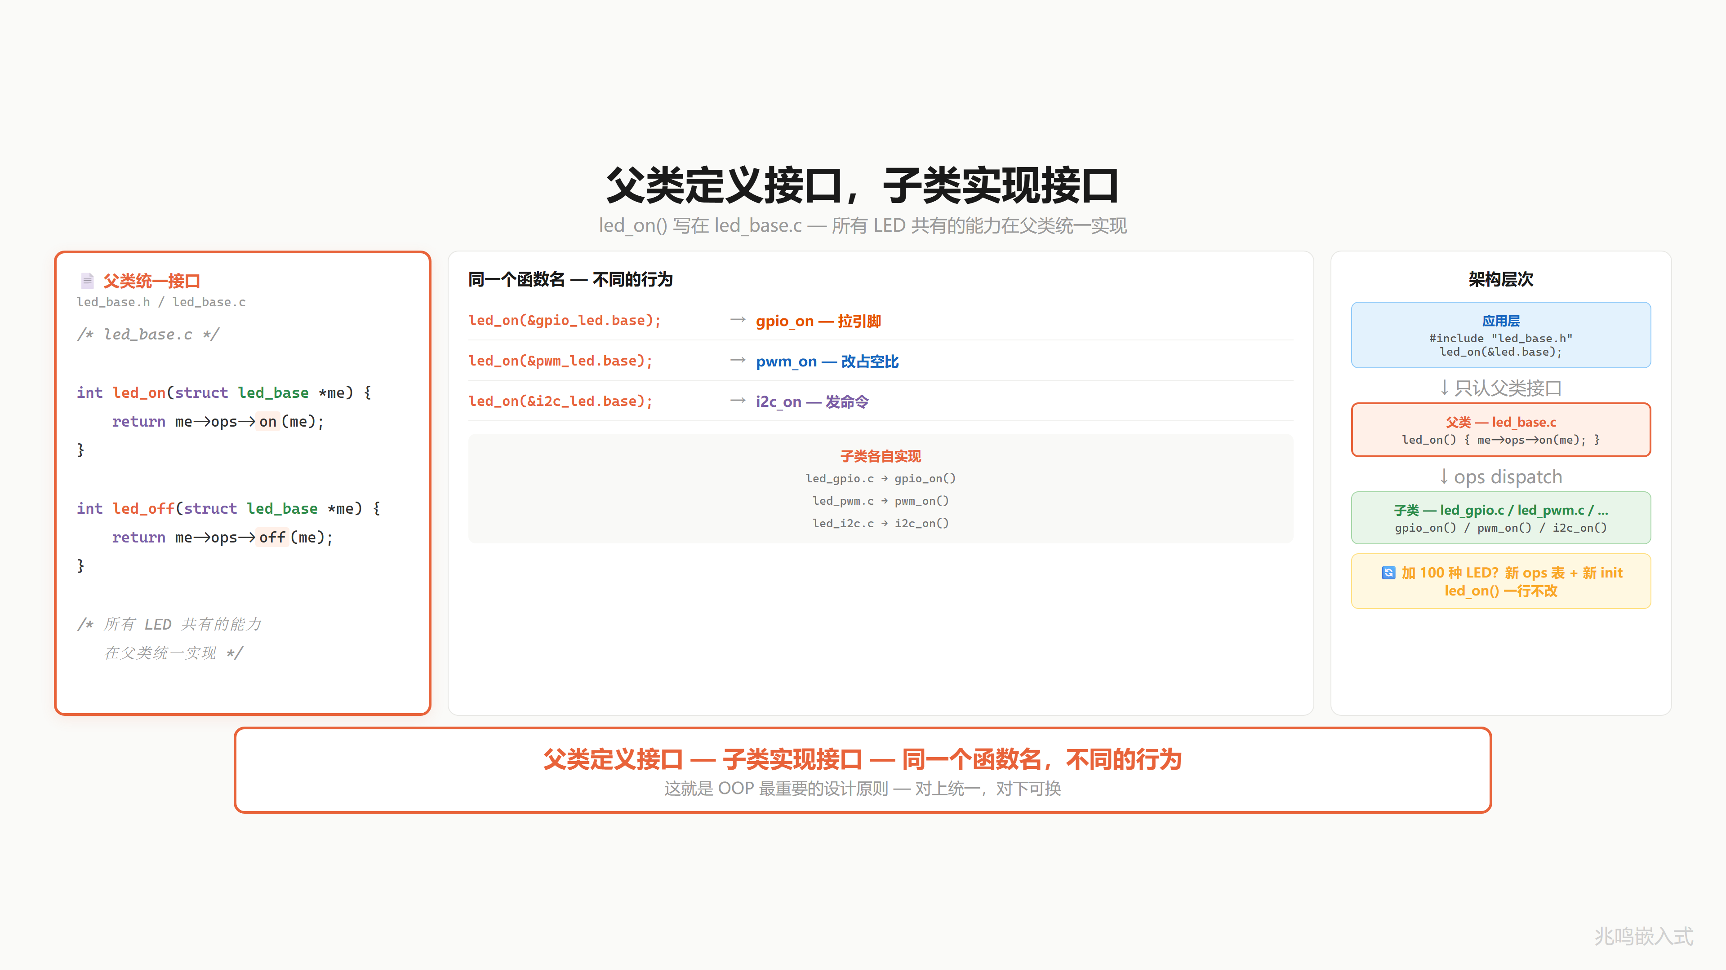Screen dimensions: 1726x970
Task: Click the comment line 在父类统一实现 */
Action: tap(173, 653)
